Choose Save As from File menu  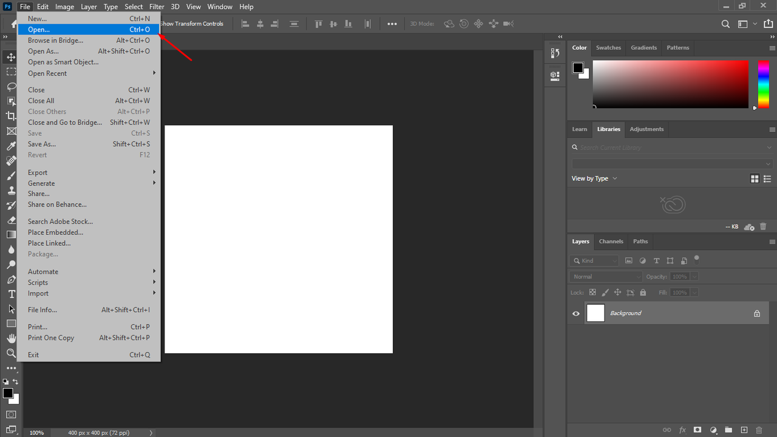coord(42,144)
